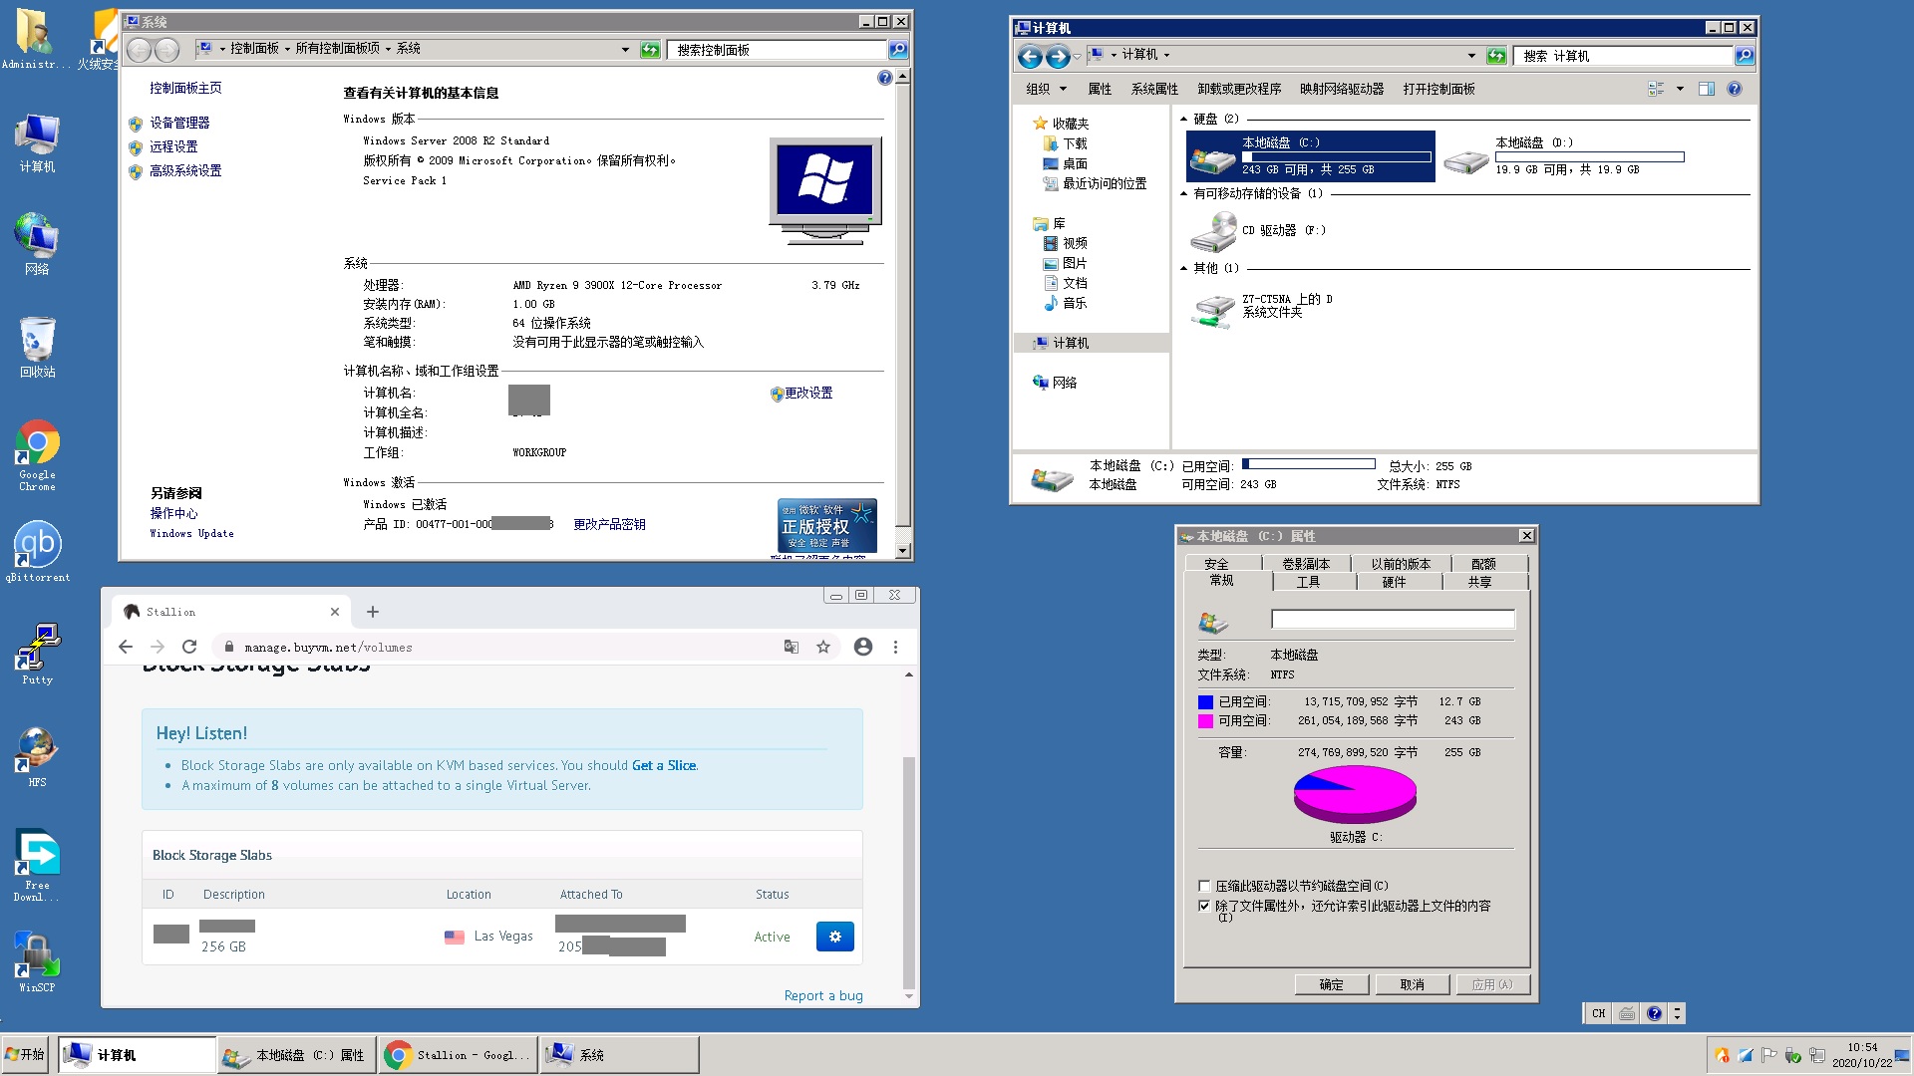The width and height of the screenshot is (1914, 1076).
Task: Click the back arrow in Computer window
Action: [x=1030, y=56]
